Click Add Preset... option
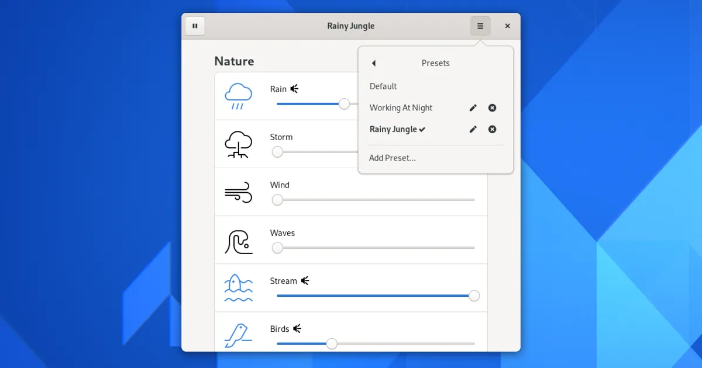 393,158
